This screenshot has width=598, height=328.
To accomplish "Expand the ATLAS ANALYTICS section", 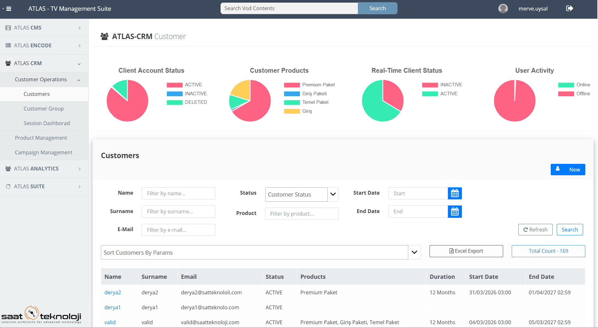I will click(36, 169).
